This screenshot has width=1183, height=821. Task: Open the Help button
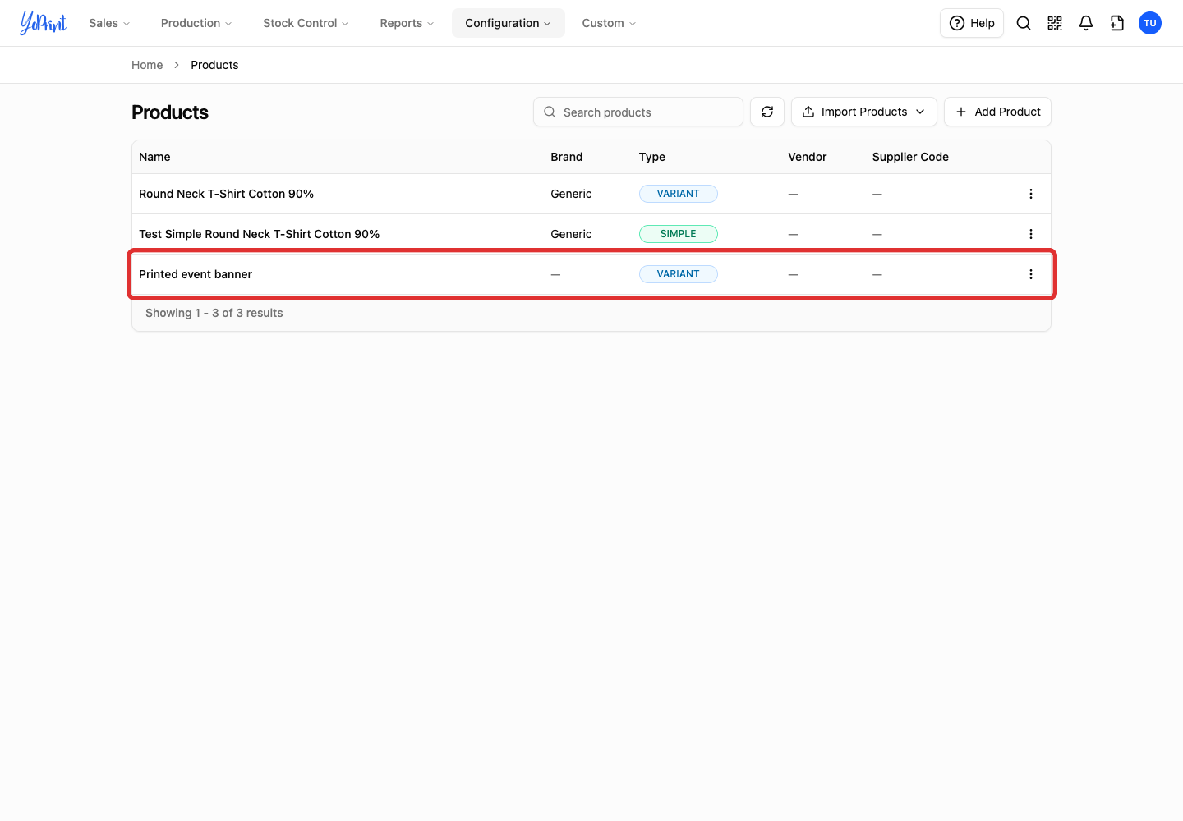point(972,23)
